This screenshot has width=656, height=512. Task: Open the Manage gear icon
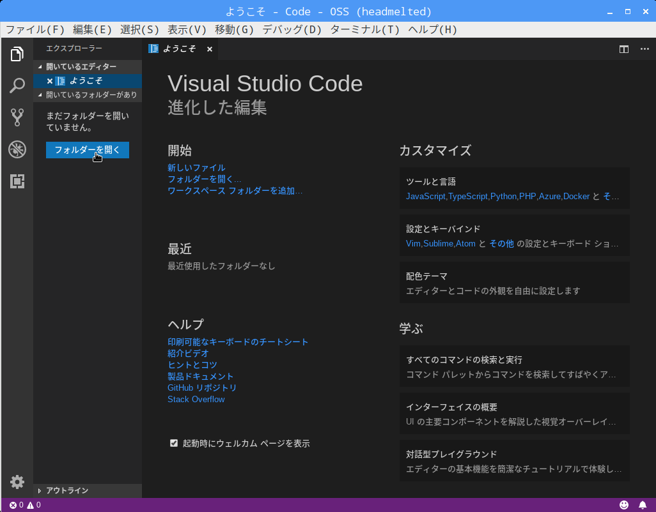[17, 482]
